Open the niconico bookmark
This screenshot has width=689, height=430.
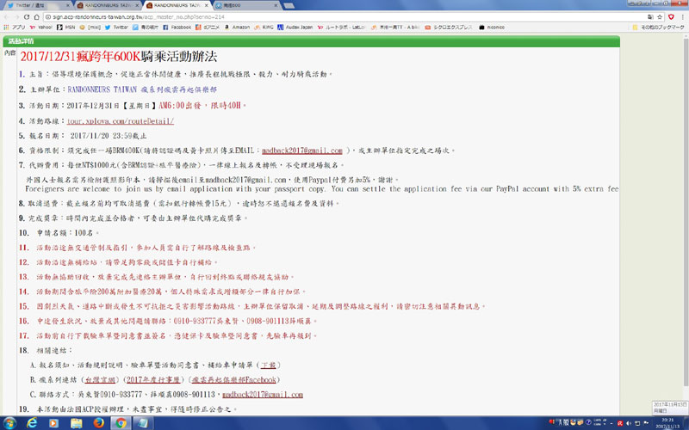[x=492, y=28]
